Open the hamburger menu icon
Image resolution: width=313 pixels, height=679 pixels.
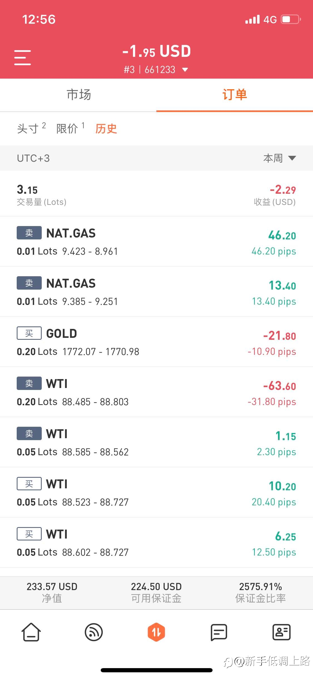[x=23, y=57]
